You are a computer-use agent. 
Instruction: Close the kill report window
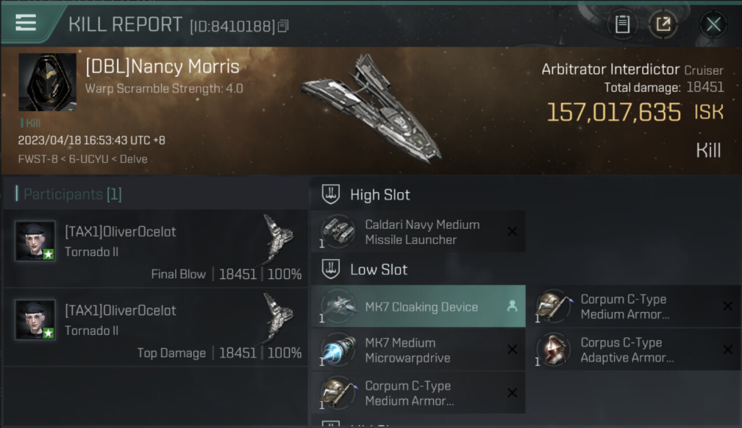click(x=713, y=24)
